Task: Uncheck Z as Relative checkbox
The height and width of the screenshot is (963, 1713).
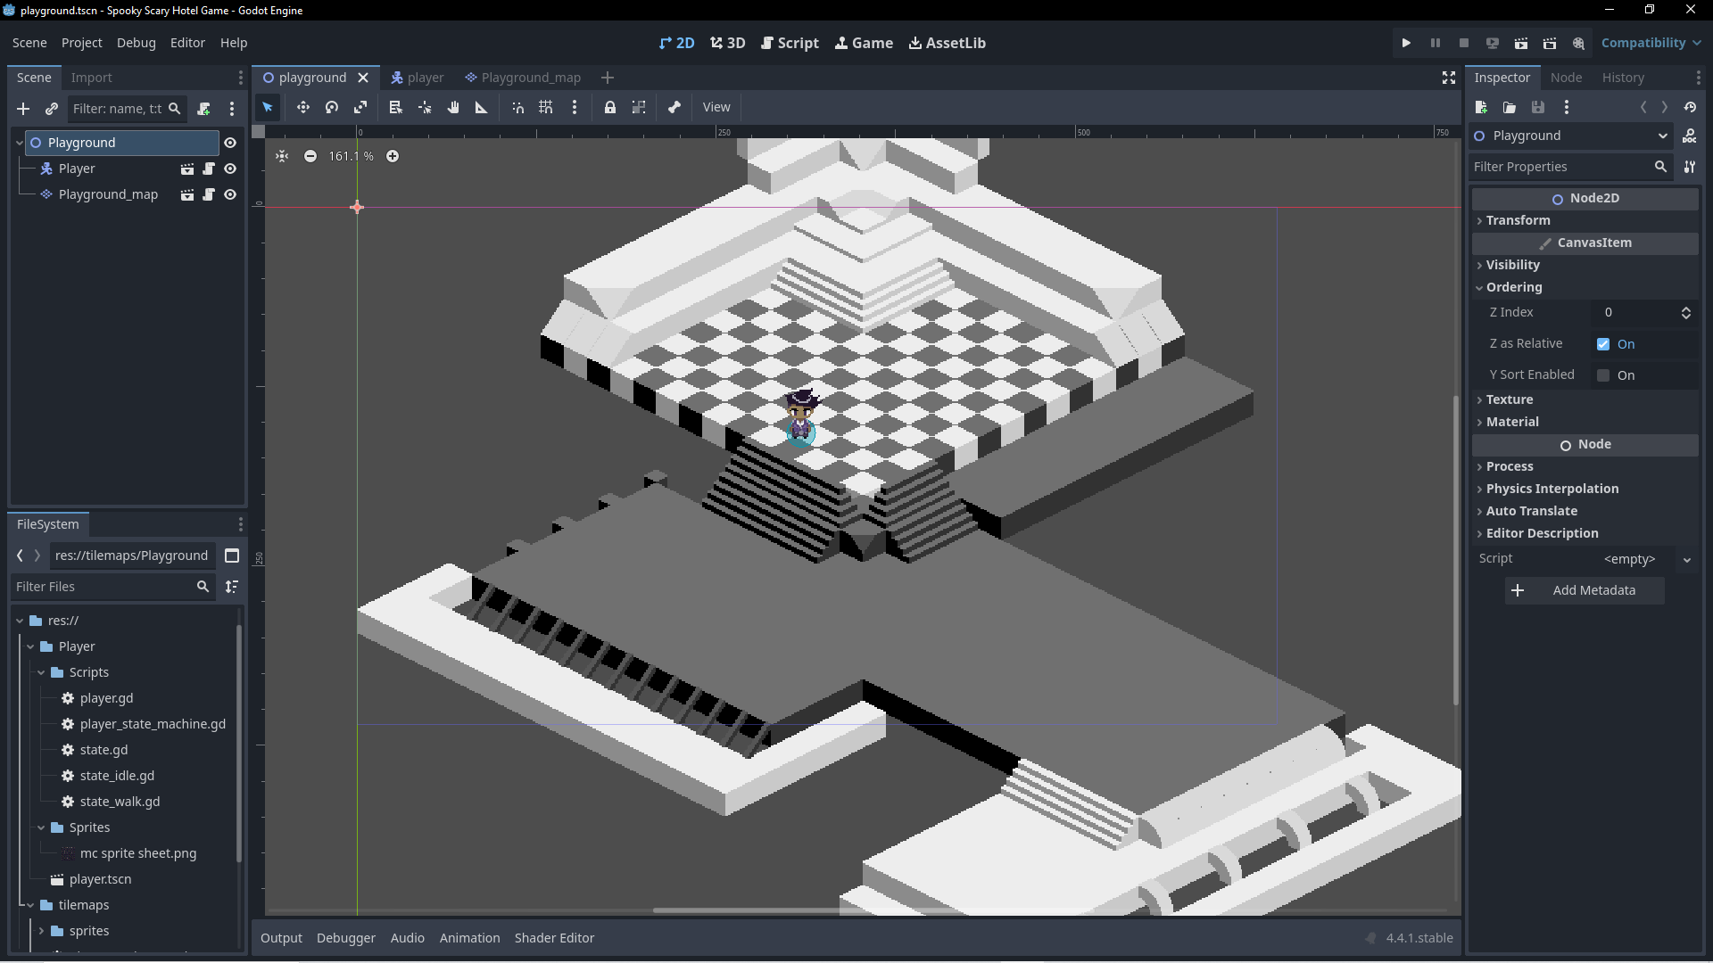Action: [x=1603, y=344]
